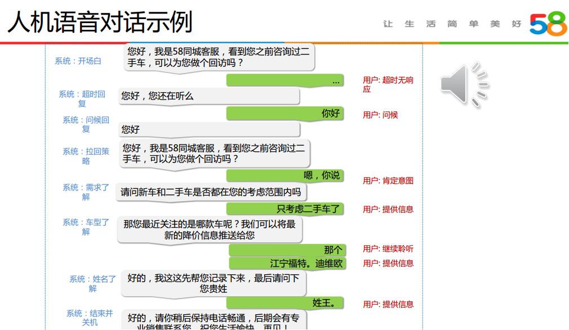This screenshot has height=330, width=569.
Task: Click the green bubble 那个
Action: pos(287,250)
